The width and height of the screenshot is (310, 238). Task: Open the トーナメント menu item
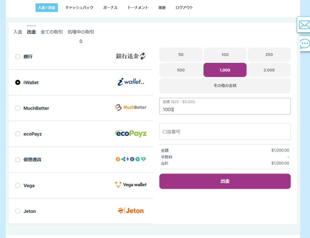[138, 8]
